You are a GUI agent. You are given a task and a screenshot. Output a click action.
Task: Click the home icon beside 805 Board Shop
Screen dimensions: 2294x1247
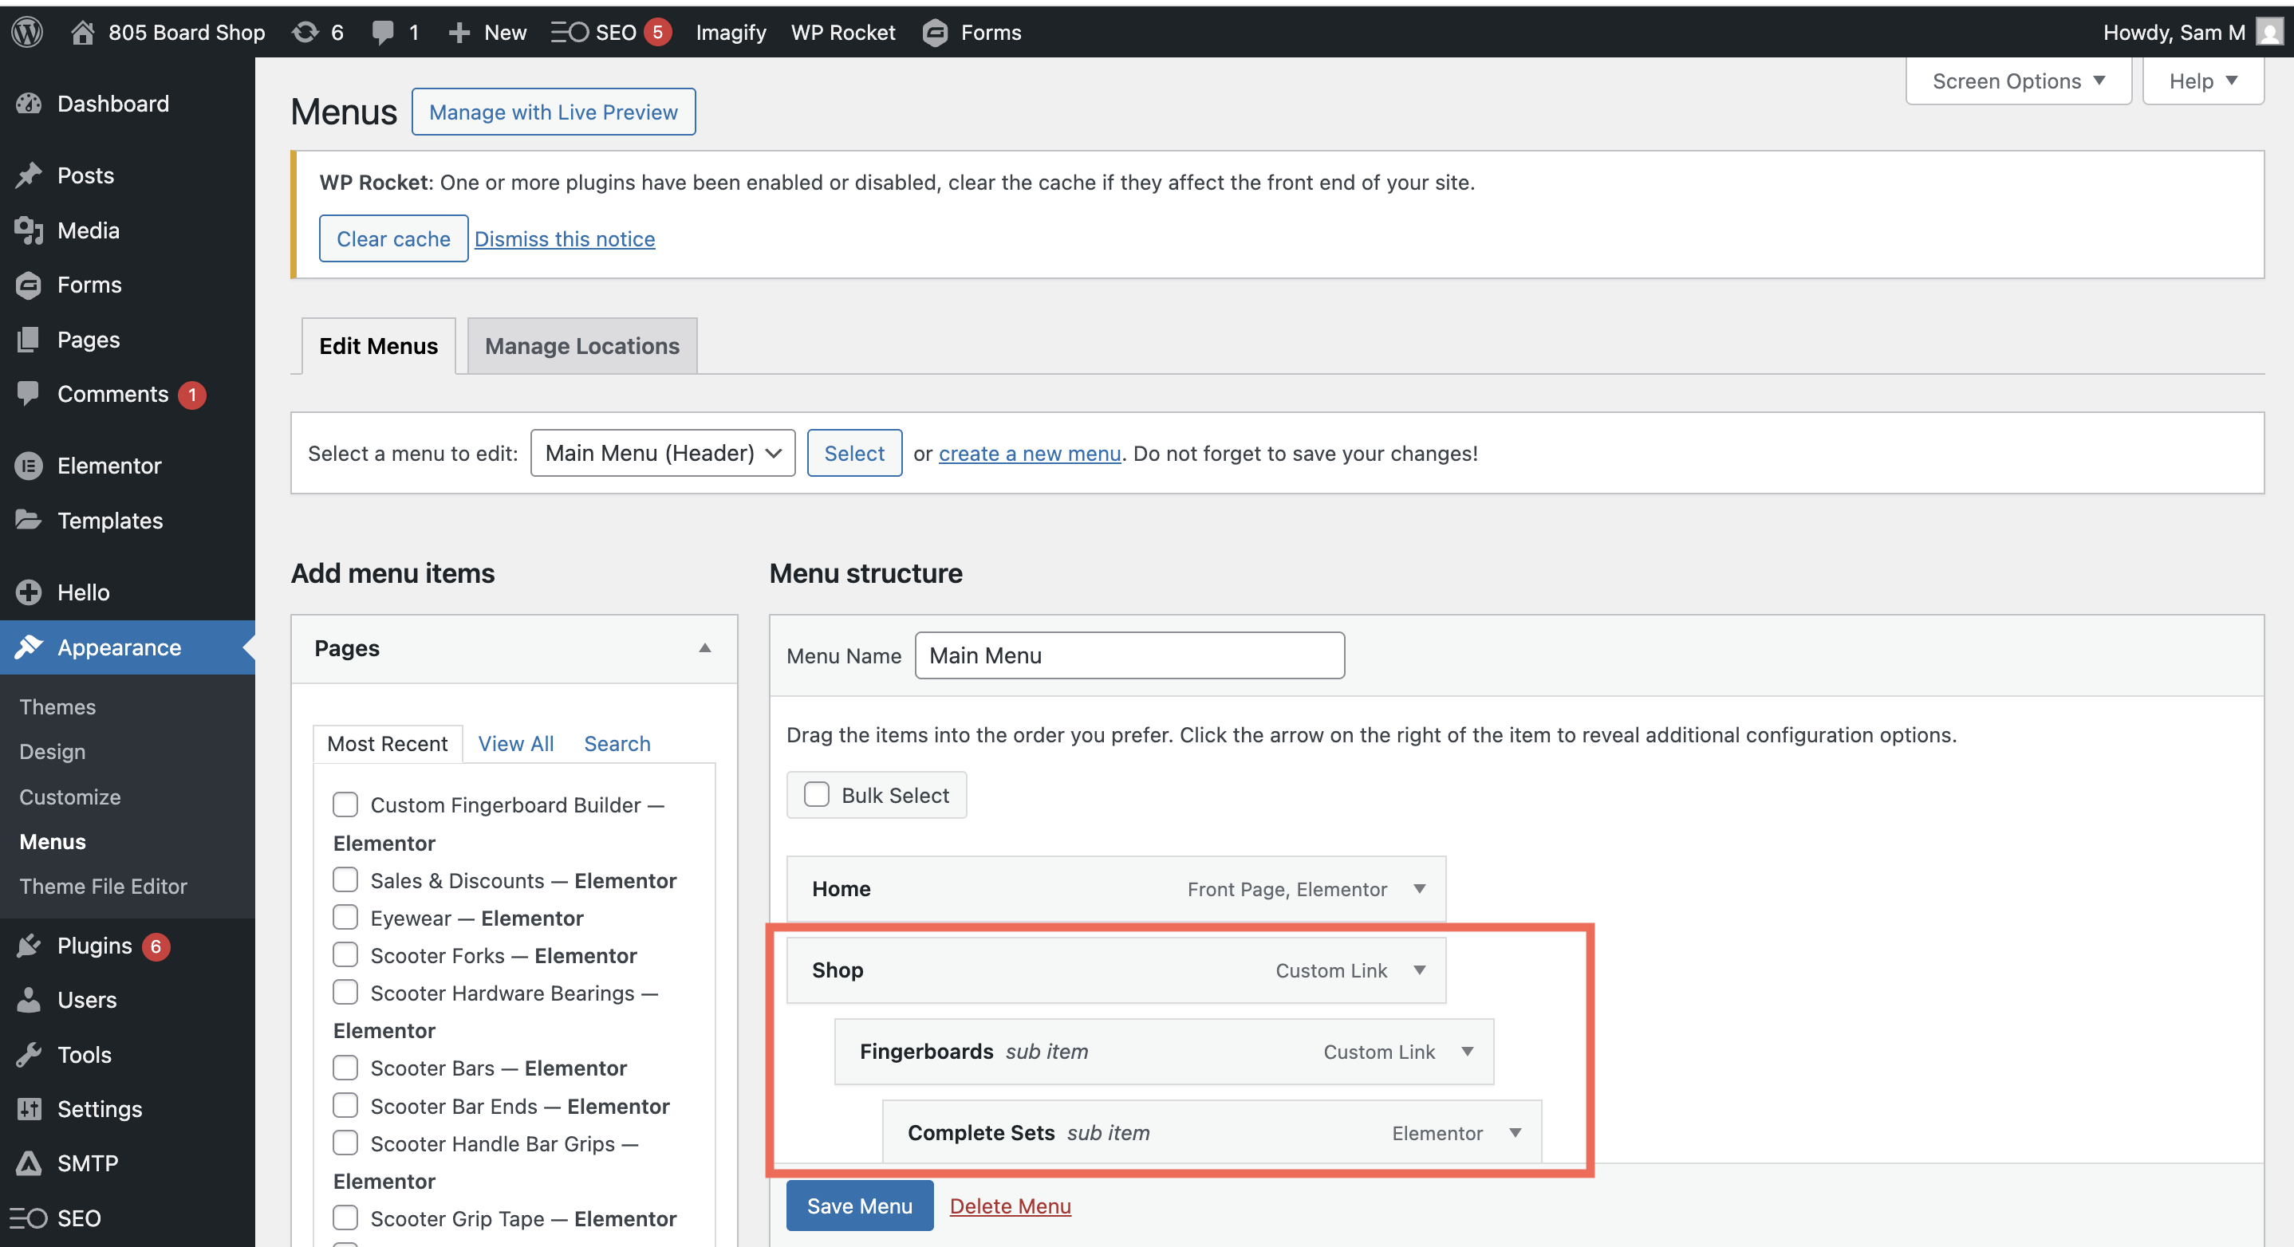tap(83, 32)
